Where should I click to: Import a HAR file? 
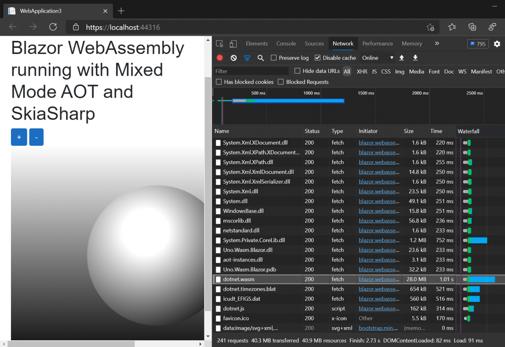pyautogui.click(x=401, y=58)
